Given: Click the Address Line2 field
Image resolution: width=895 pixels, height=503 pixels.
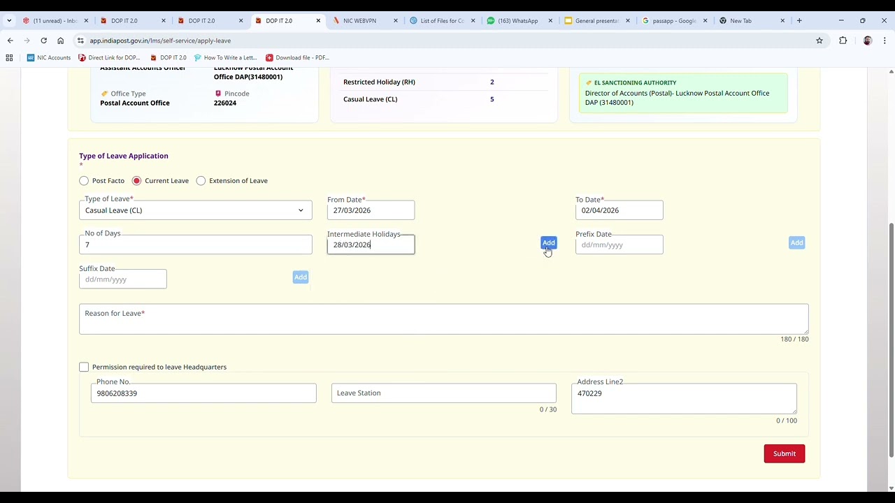Looking at the screenshot, I should coord(684,398).
